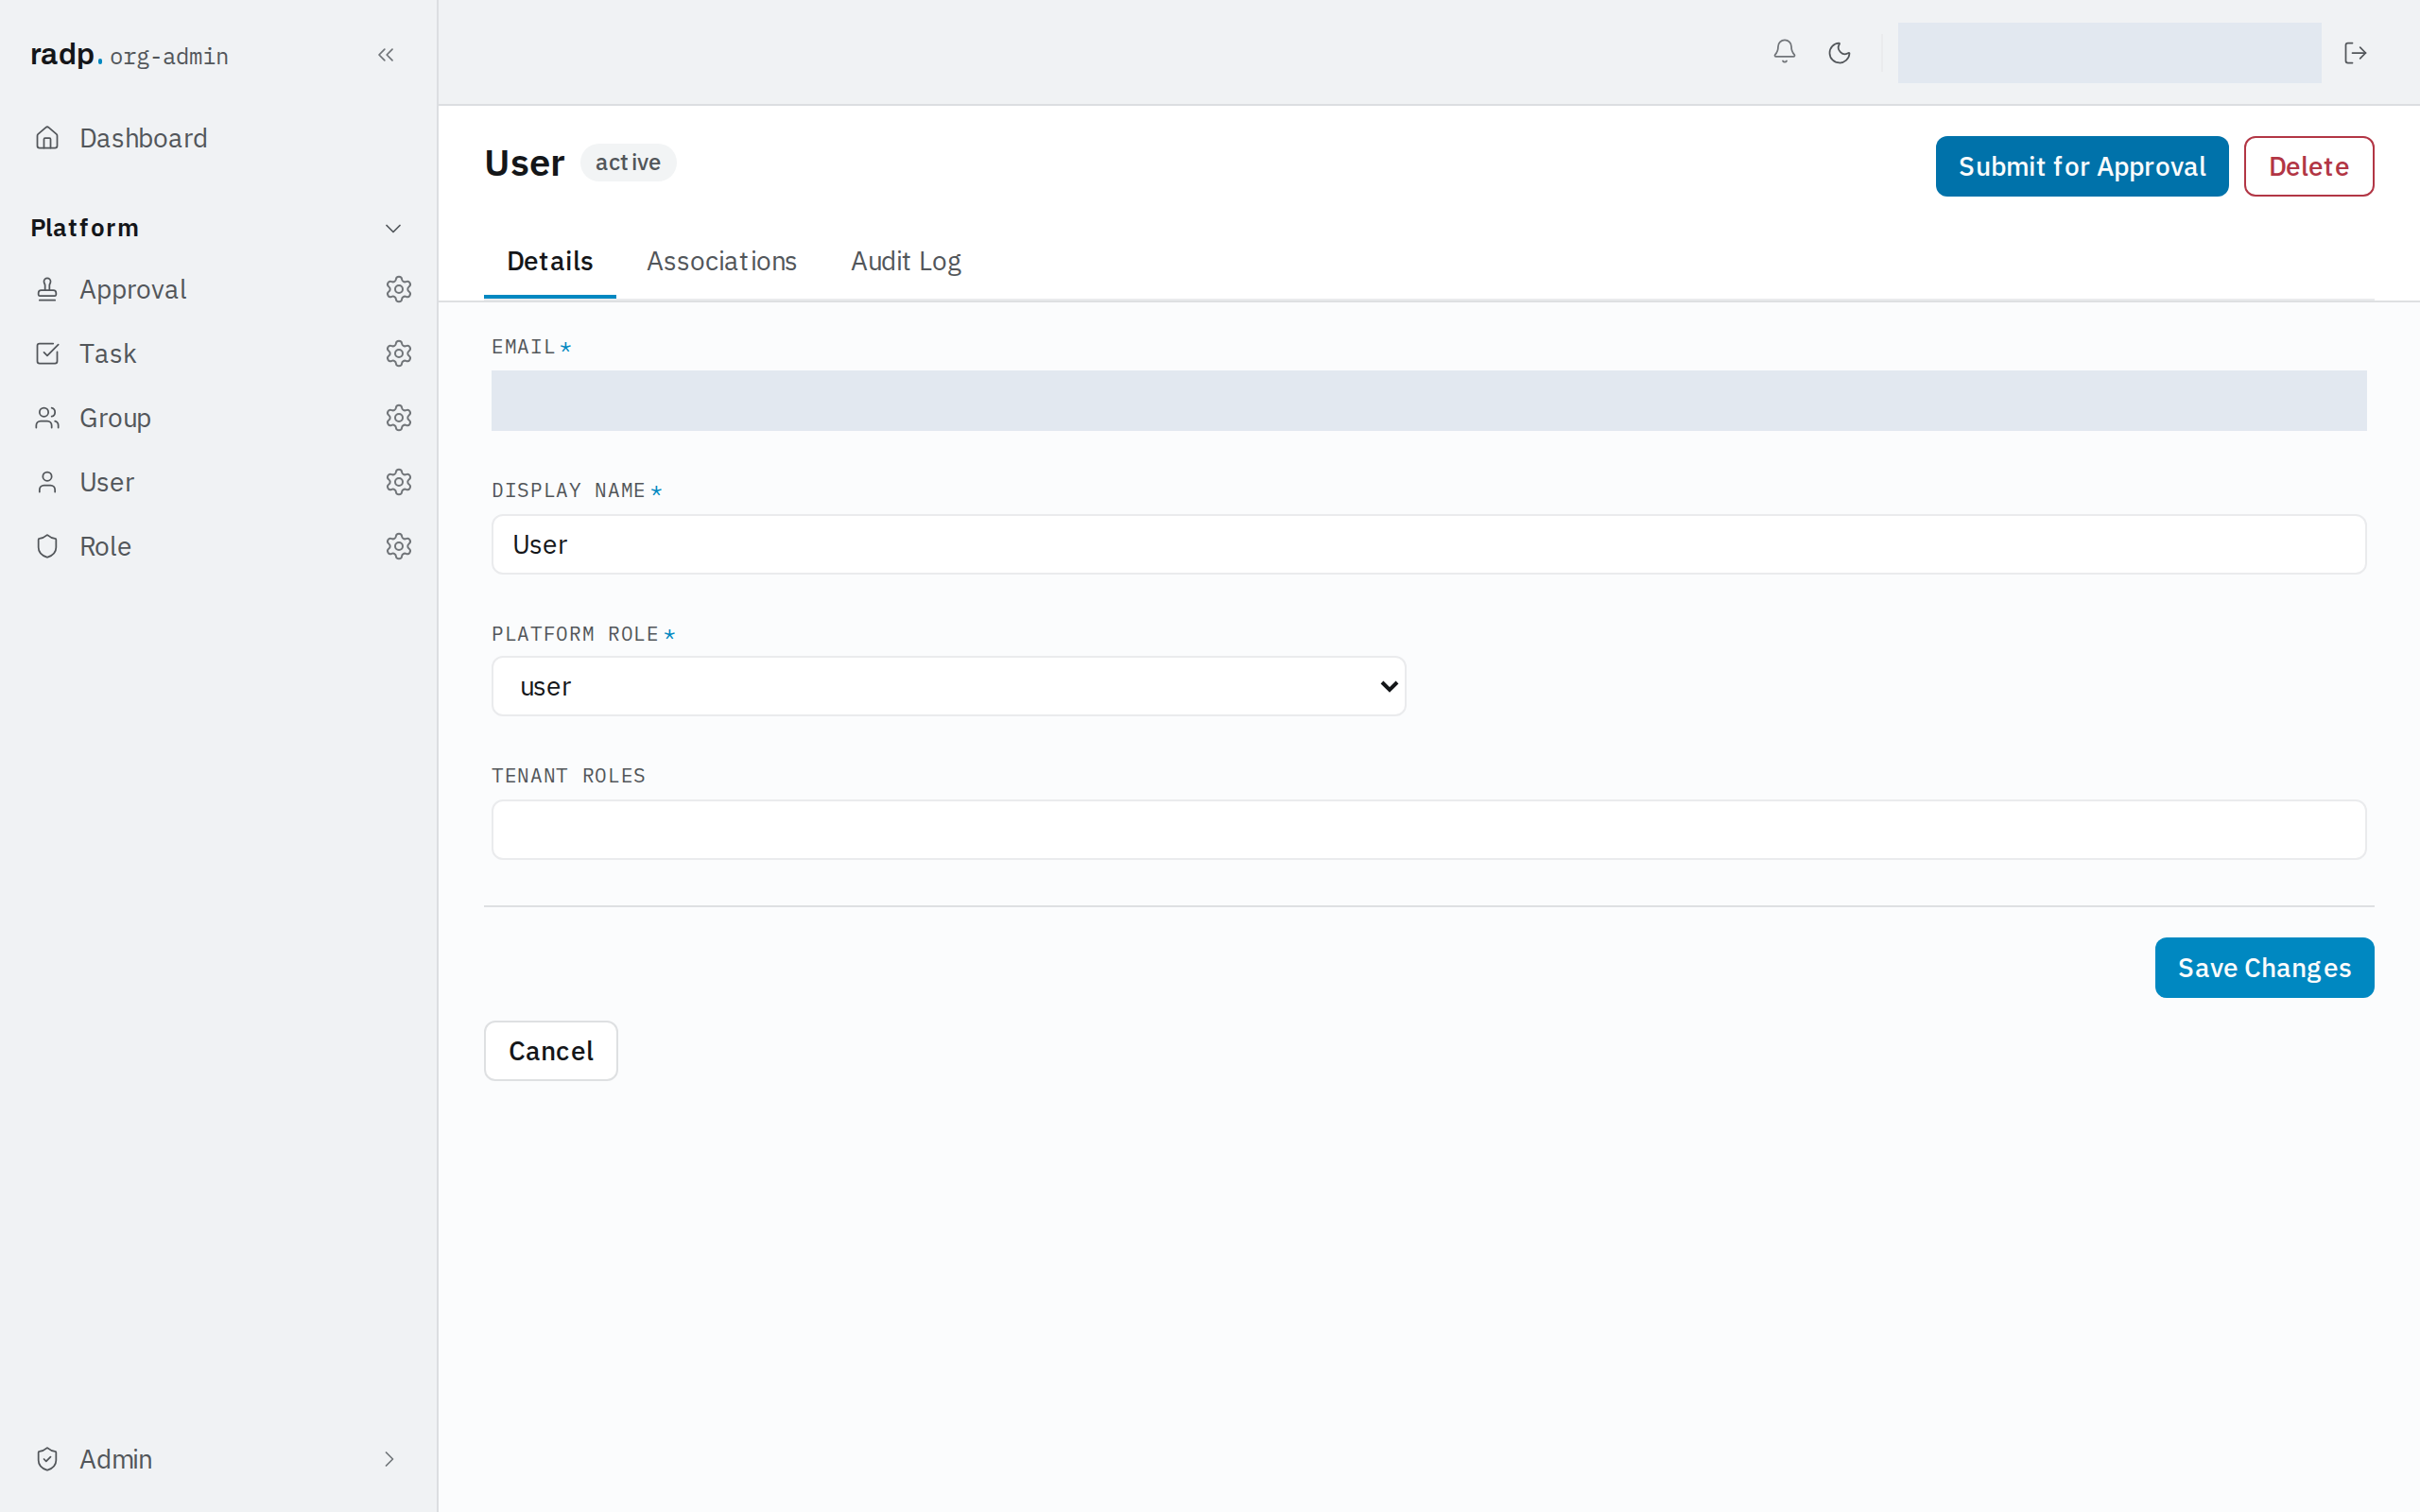Toggle dark mode with the moon icon
2420x1512 pixels.
pyautogui.click(x=1839, y=52)
